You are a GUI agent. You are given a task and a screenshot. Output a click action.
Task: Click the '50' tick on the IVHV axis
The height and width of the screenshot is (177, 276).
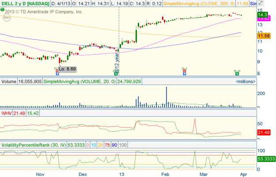pyautogui.click(x=260, y=124)
